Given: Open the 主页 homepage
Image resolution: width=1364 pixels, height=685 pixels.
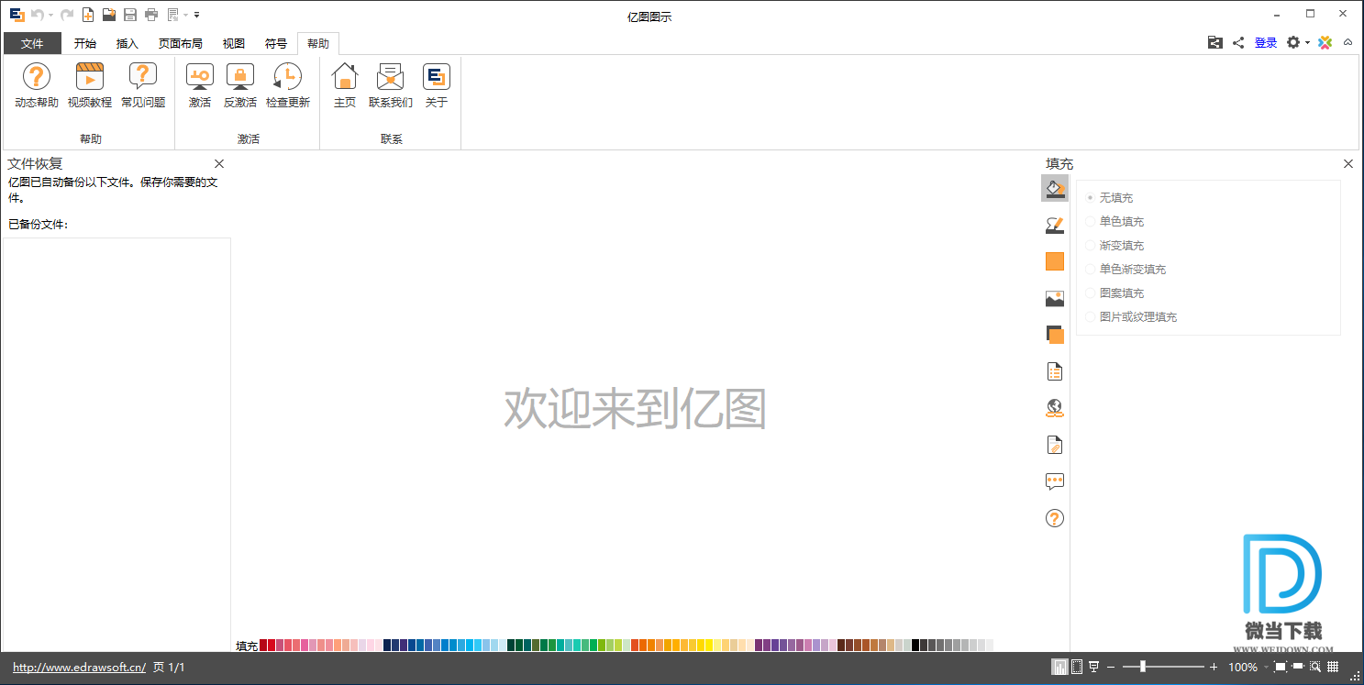Looking at the screenshot, I should 345,85.
